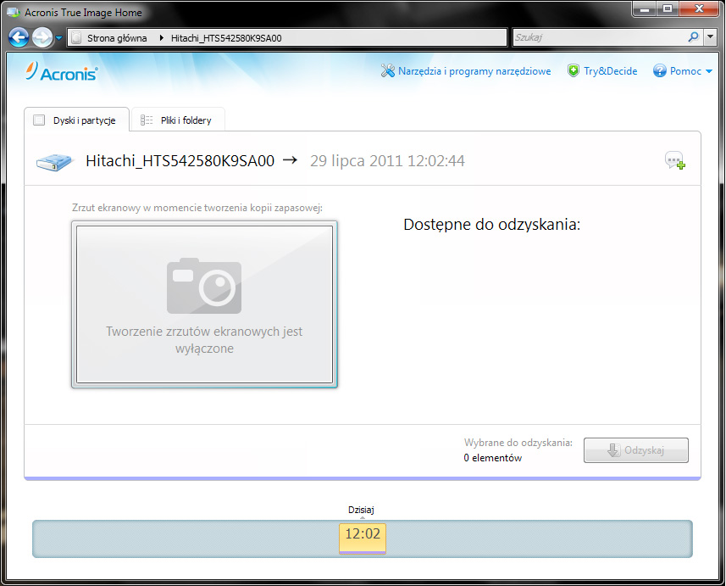The image size is (726, 586).
Task: Switch to Pliki i foldery tab
Action: pos(178,120)
